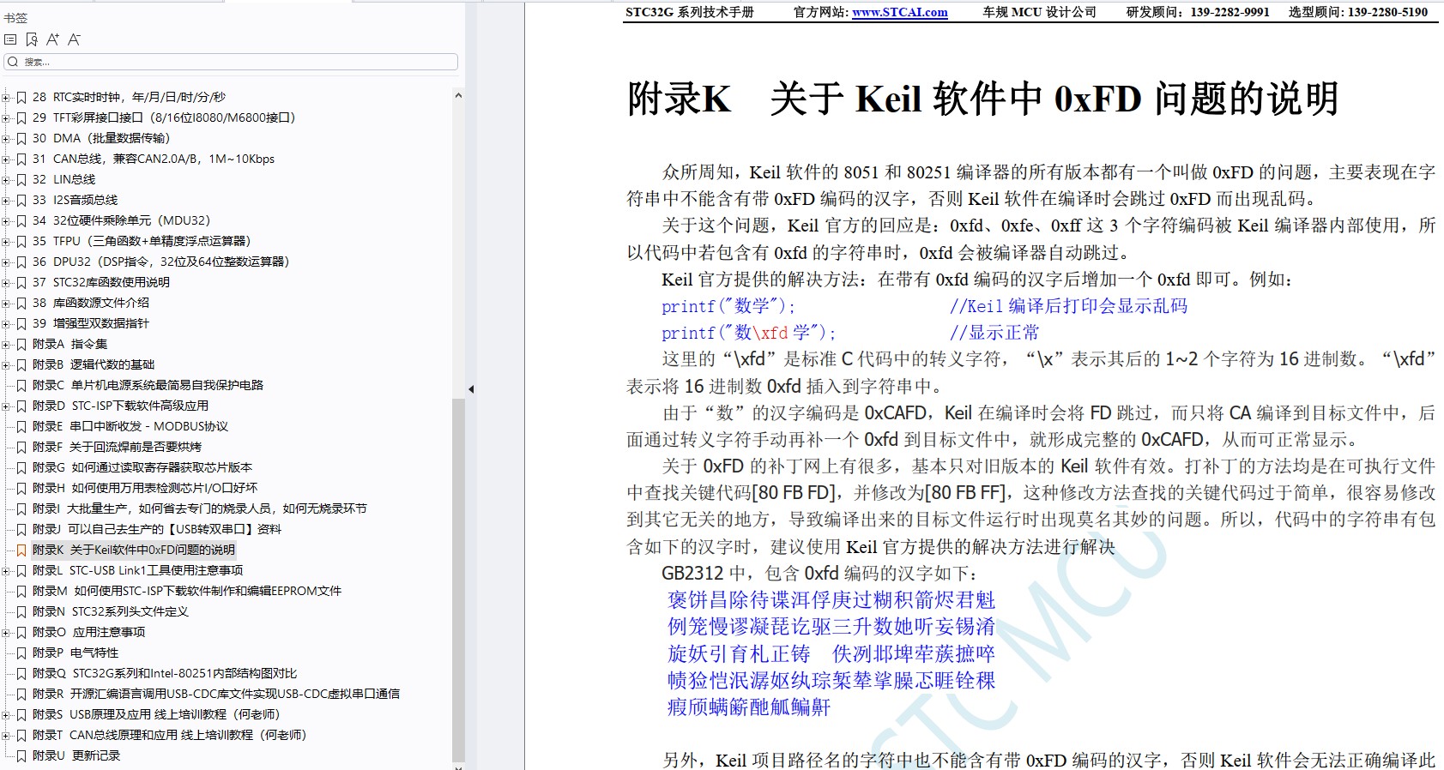Click the bookmark icon beside 32 LIN总线
The image size is (1444, 770).
(x=21, y=179)
